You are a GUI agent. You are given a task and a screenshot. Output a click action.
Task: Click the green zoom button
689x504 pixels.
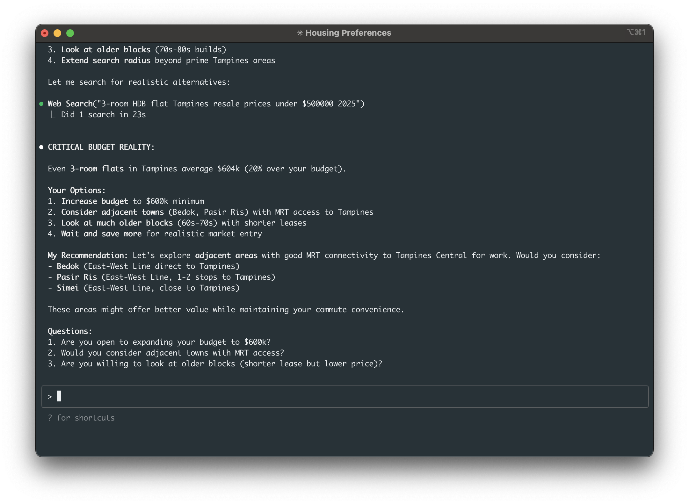(x=70, y=32)
